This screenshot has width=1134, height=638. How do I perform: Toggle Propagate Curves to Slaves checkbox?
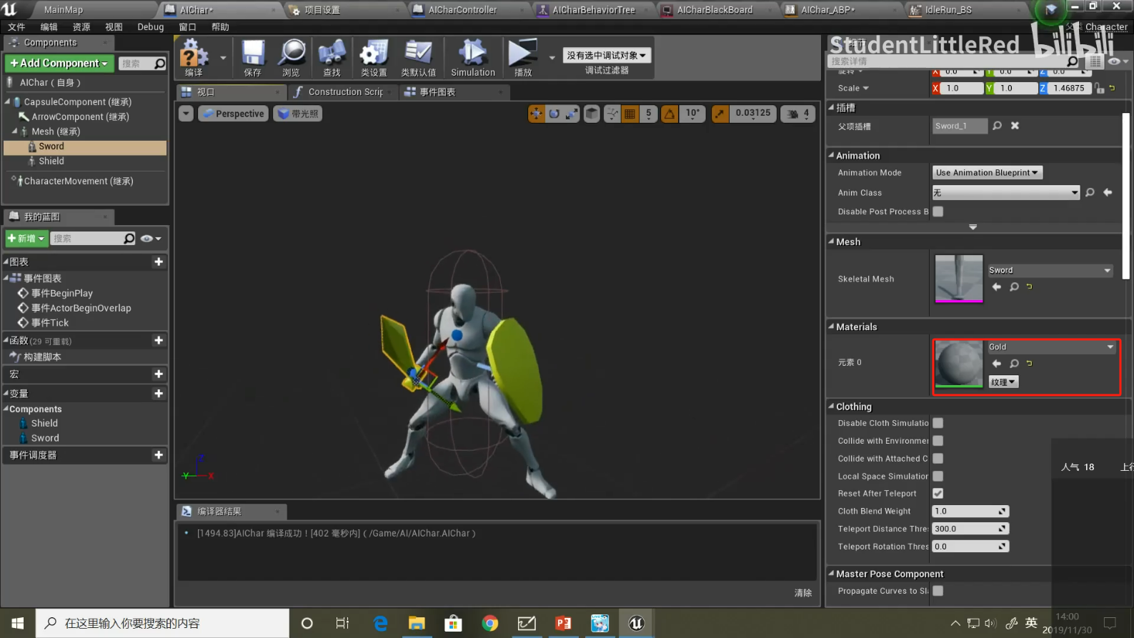(x=938, y=591)
